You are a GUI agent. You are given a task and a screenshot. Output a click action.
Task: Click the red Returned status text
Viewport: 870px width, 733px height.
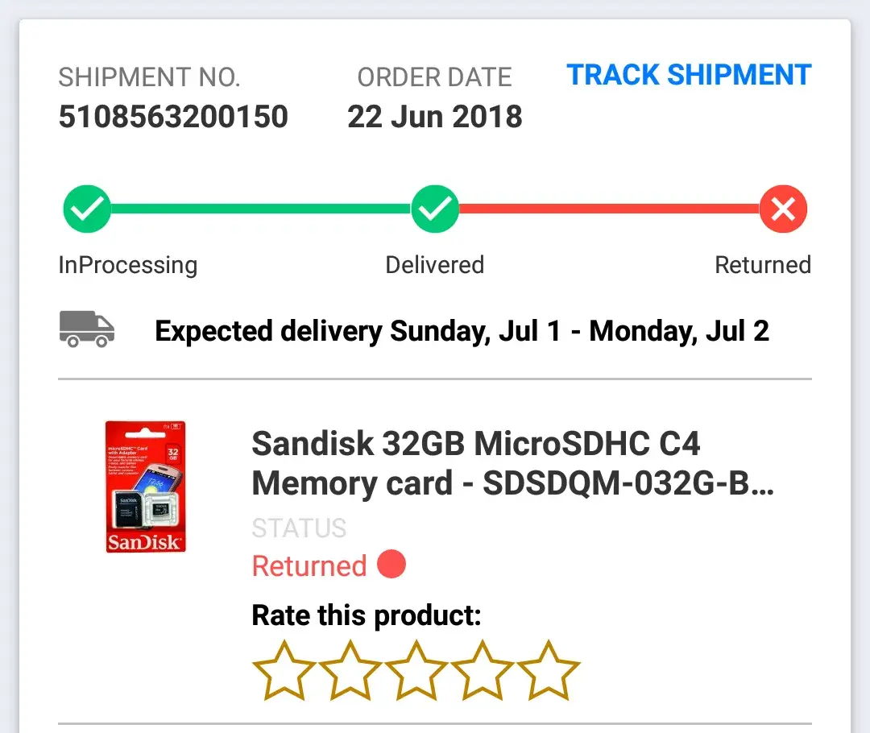click(309, 566)
